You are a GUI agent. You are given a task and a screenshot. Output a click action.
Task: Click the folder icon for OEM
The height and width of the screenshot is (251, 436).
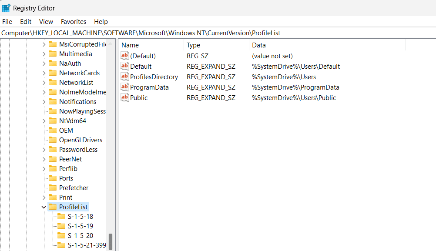tap(52, 130)
